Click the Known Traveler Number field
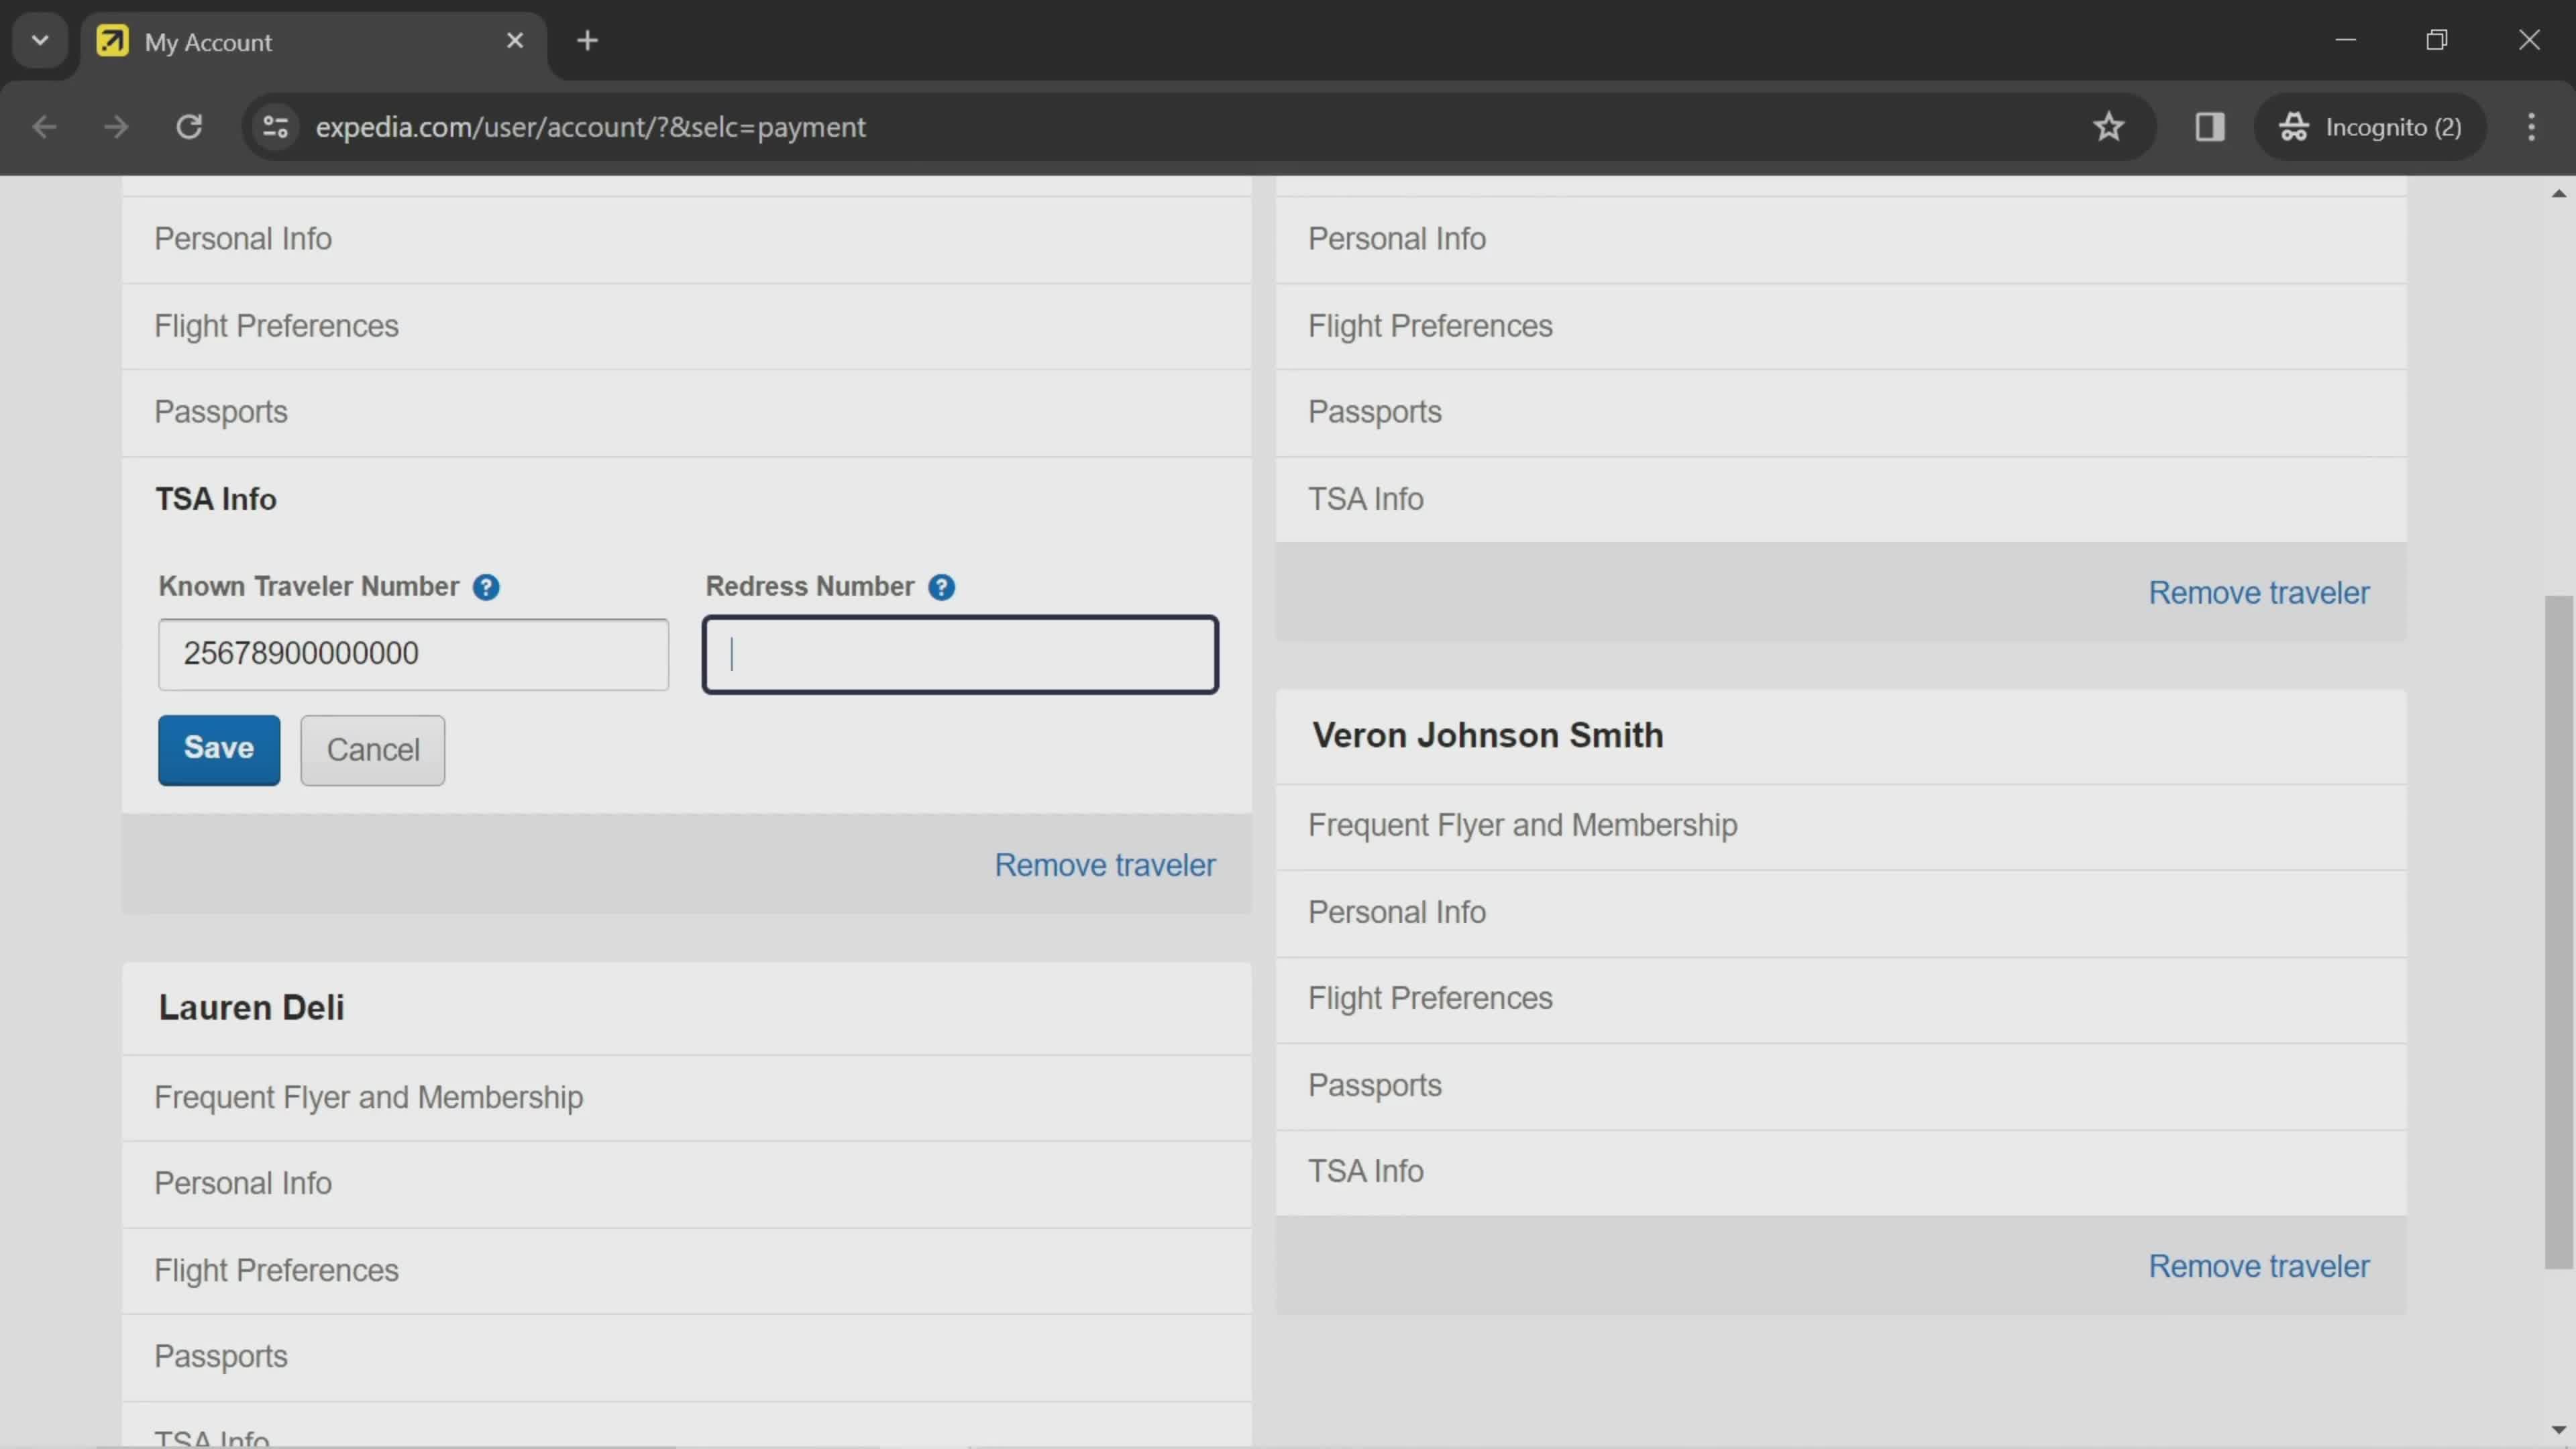The height and width of the screenshot is (1449, 2576). click(413, 654)
